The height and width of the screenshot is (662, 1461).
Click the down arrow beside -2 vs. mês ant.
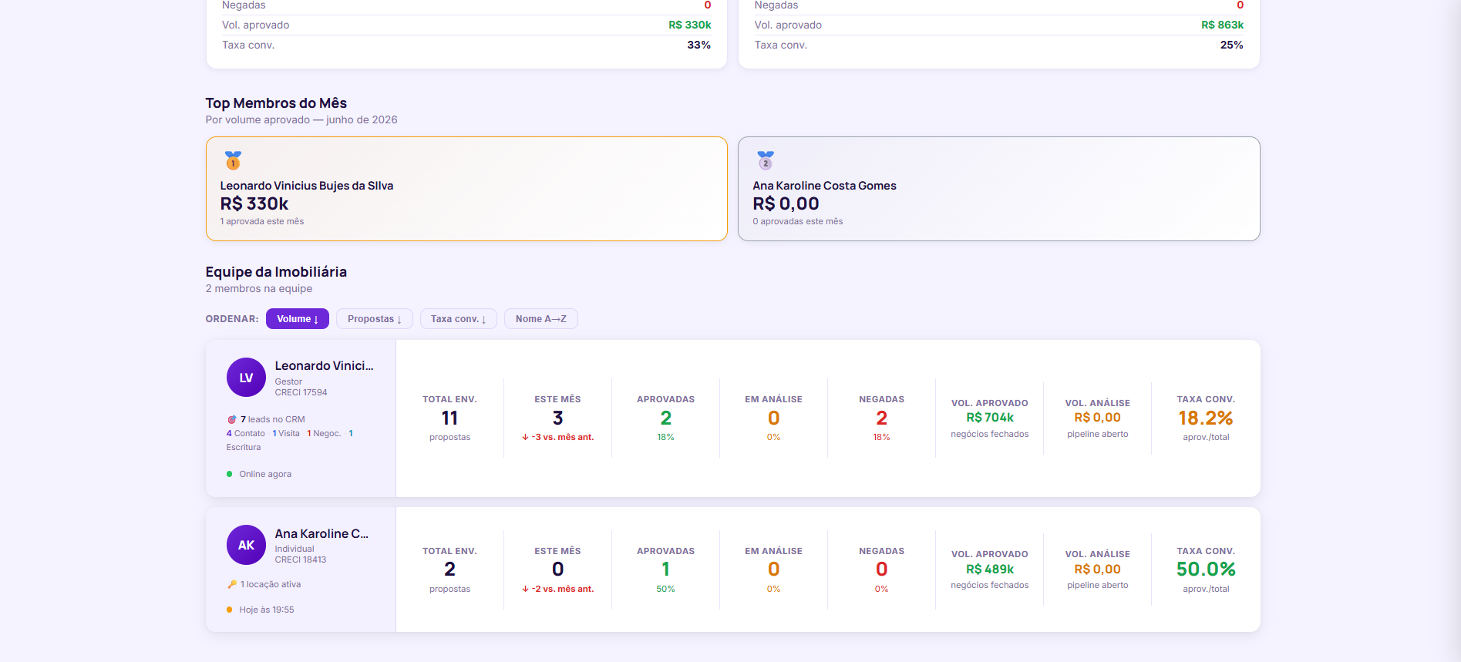click(525, 589)
